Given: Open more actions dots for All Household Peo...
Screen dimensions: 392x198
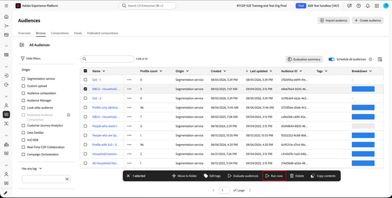Looking at the screenshot, I should [129, 163].
